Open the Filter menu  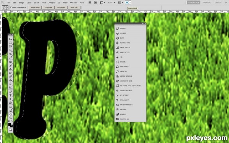click(x=44, y=3)
